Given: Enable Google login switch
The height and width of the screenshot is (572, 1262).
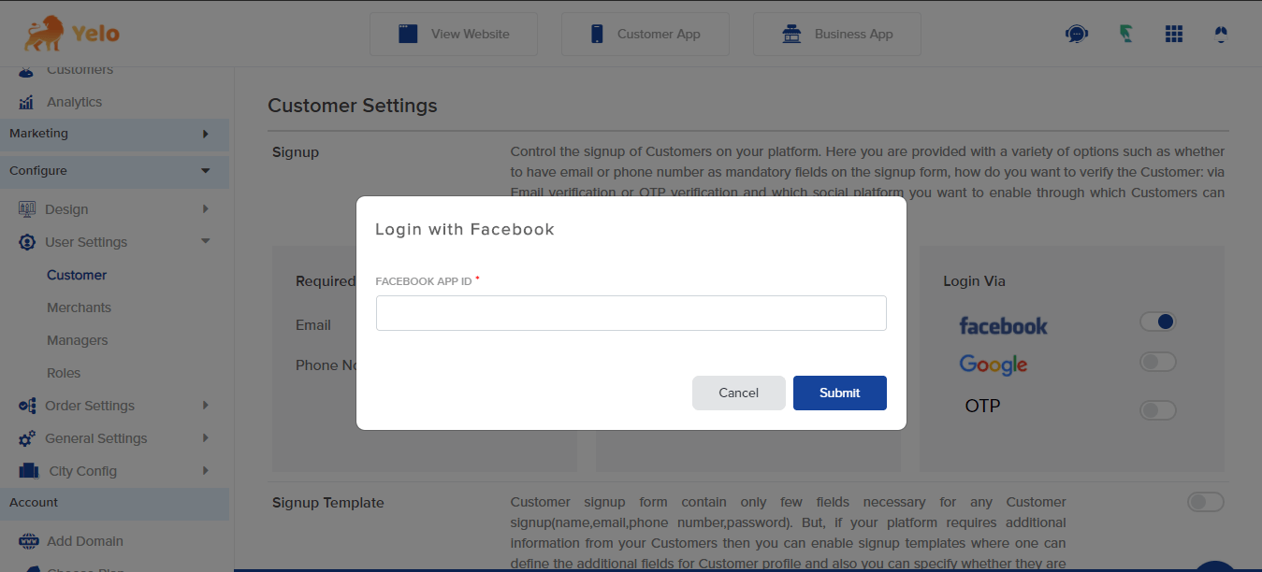Looking at the screenshot, I should [x=1157, y=362].
